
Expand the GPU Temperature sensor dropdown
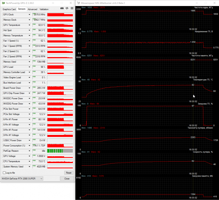coord(30,25)
